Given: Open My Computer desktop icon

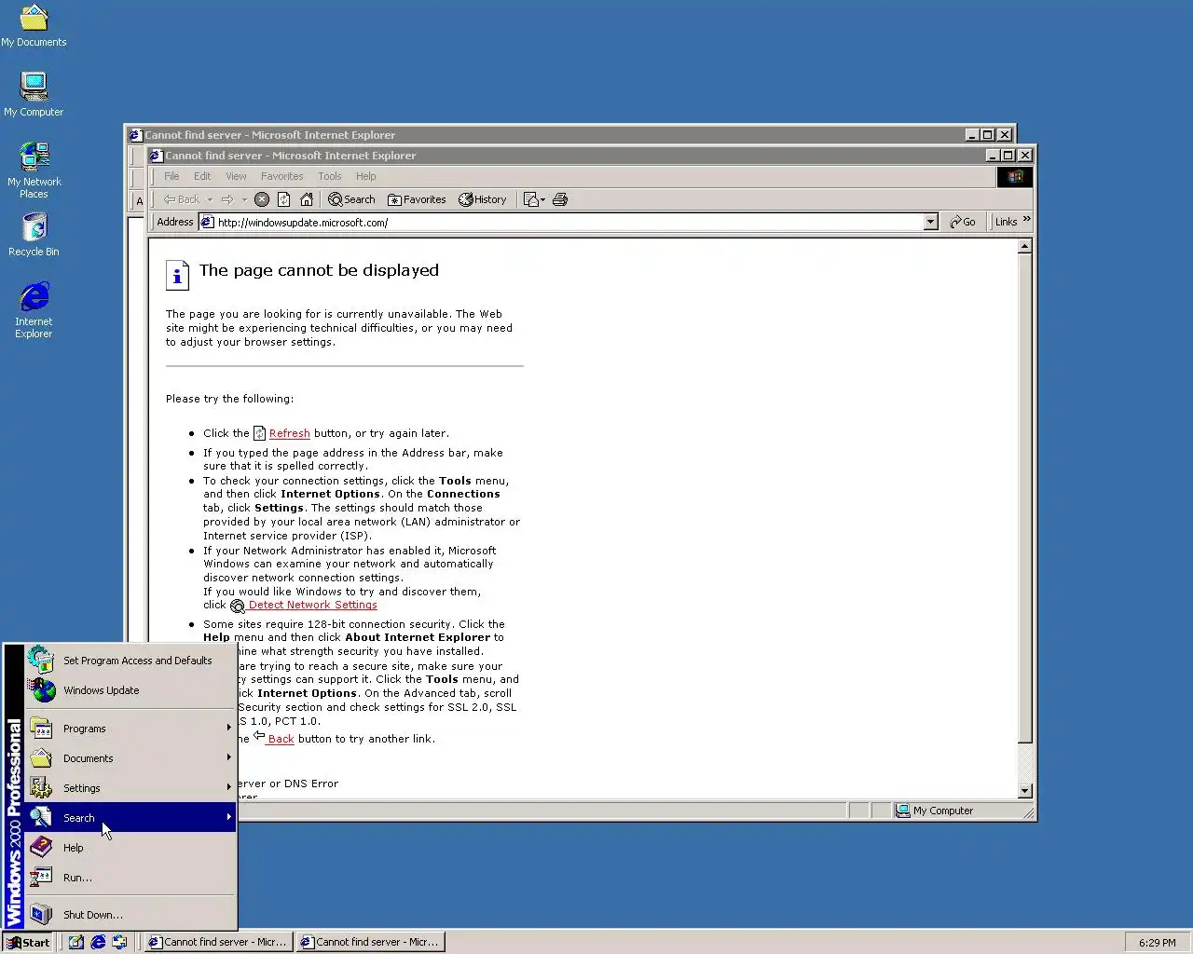Looking at the screenshot, I should [x=34, y=94].
